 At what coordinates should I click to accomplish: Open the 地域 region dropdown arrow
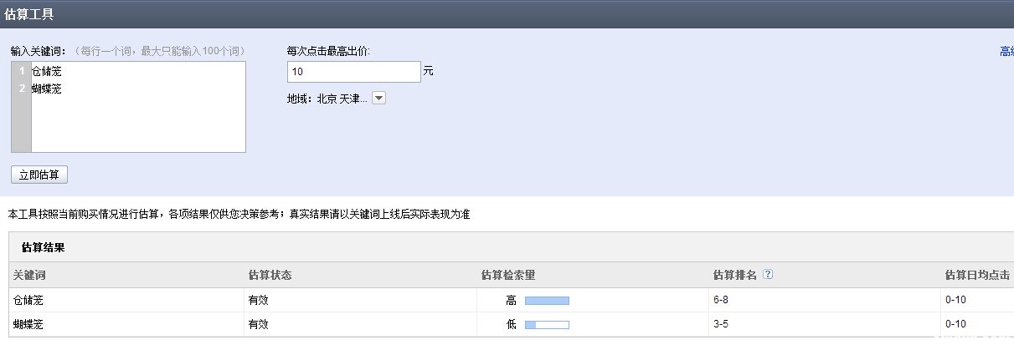coord(378,99)
